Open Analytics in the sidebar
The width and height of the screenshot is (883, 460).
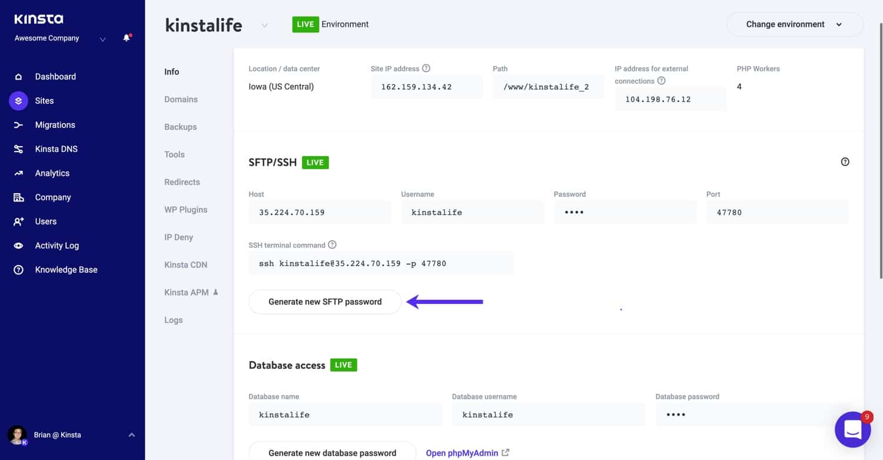coord(52,173)
